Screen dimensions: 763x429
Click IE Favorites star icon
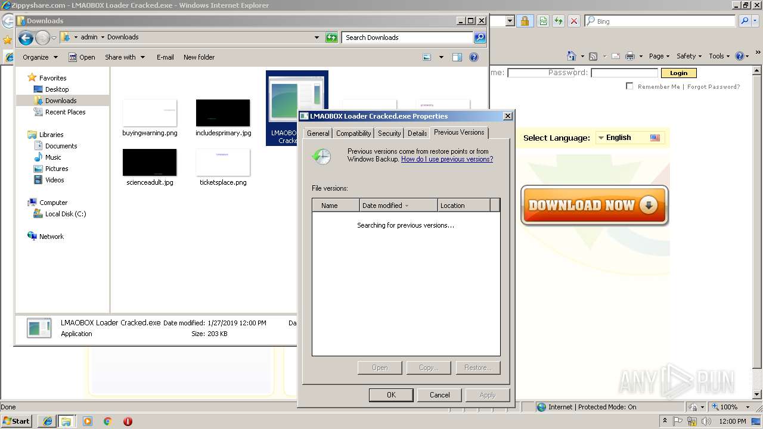click(7, 40)
